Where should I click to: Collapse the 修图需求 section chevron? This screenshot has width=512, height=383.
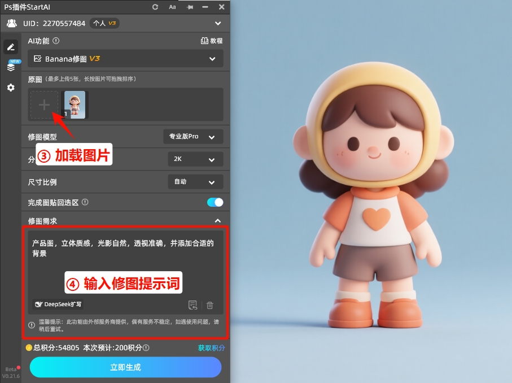pyautogui.click(x=218, y=220)
